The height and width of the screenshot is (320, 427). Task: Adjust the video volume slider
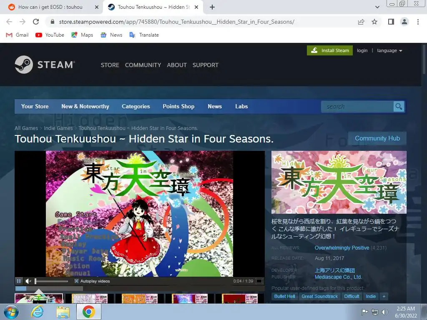coord(51,281)
